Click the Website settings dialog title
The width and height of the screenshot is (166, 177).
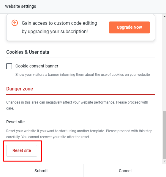click(20, 6)
